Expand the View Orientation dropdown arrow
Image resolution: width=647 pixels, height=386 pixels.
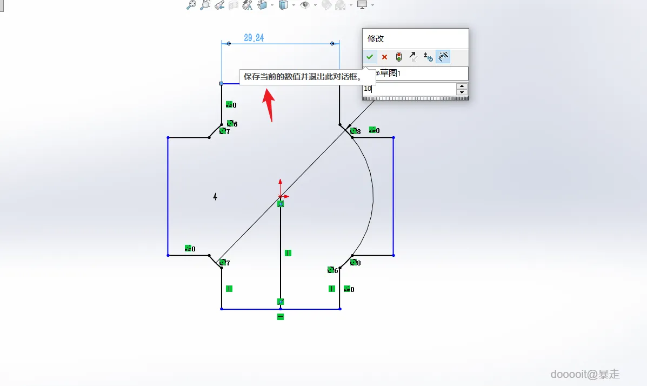272,5
